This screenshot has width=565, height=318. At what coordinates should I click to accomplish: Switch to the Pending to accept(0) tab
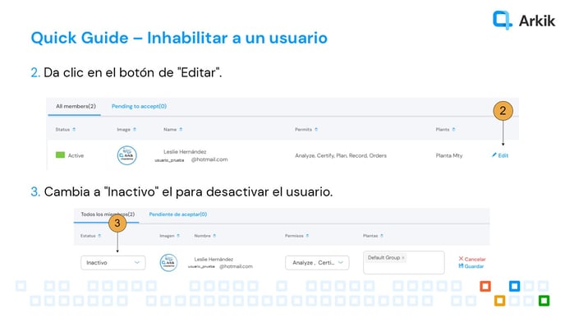pos(139,106)
